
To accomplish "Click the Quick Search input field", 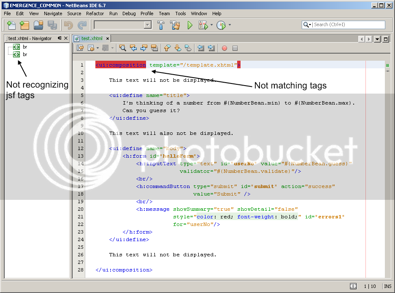I will point(349,24).
